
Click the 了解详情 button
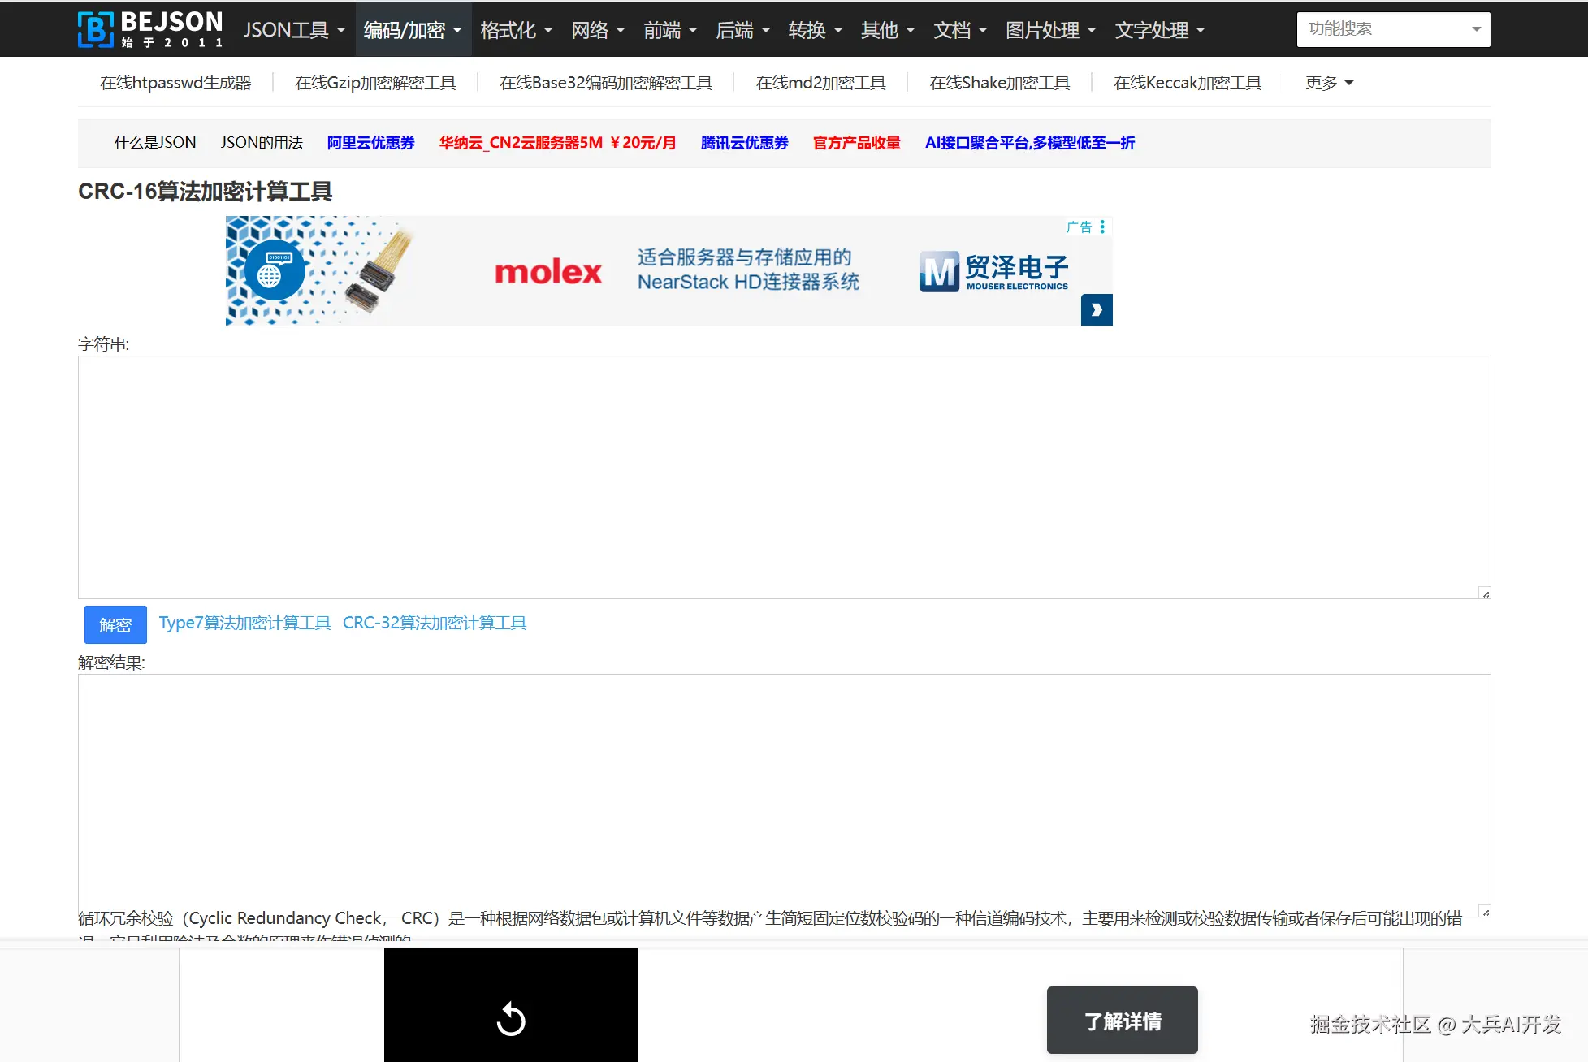coord(1122,1021)
